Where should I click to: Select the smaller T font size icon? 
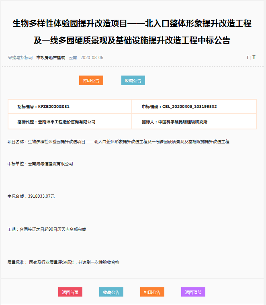point(248,57)
